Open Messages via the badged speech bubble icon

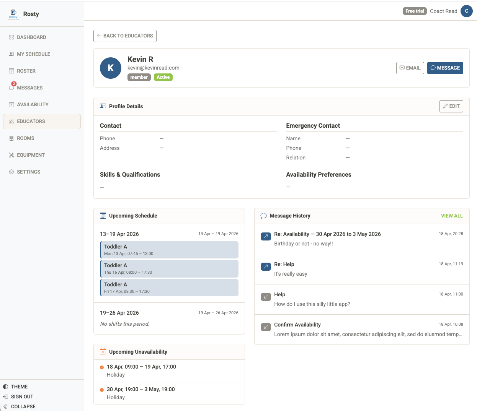[11, 88]
